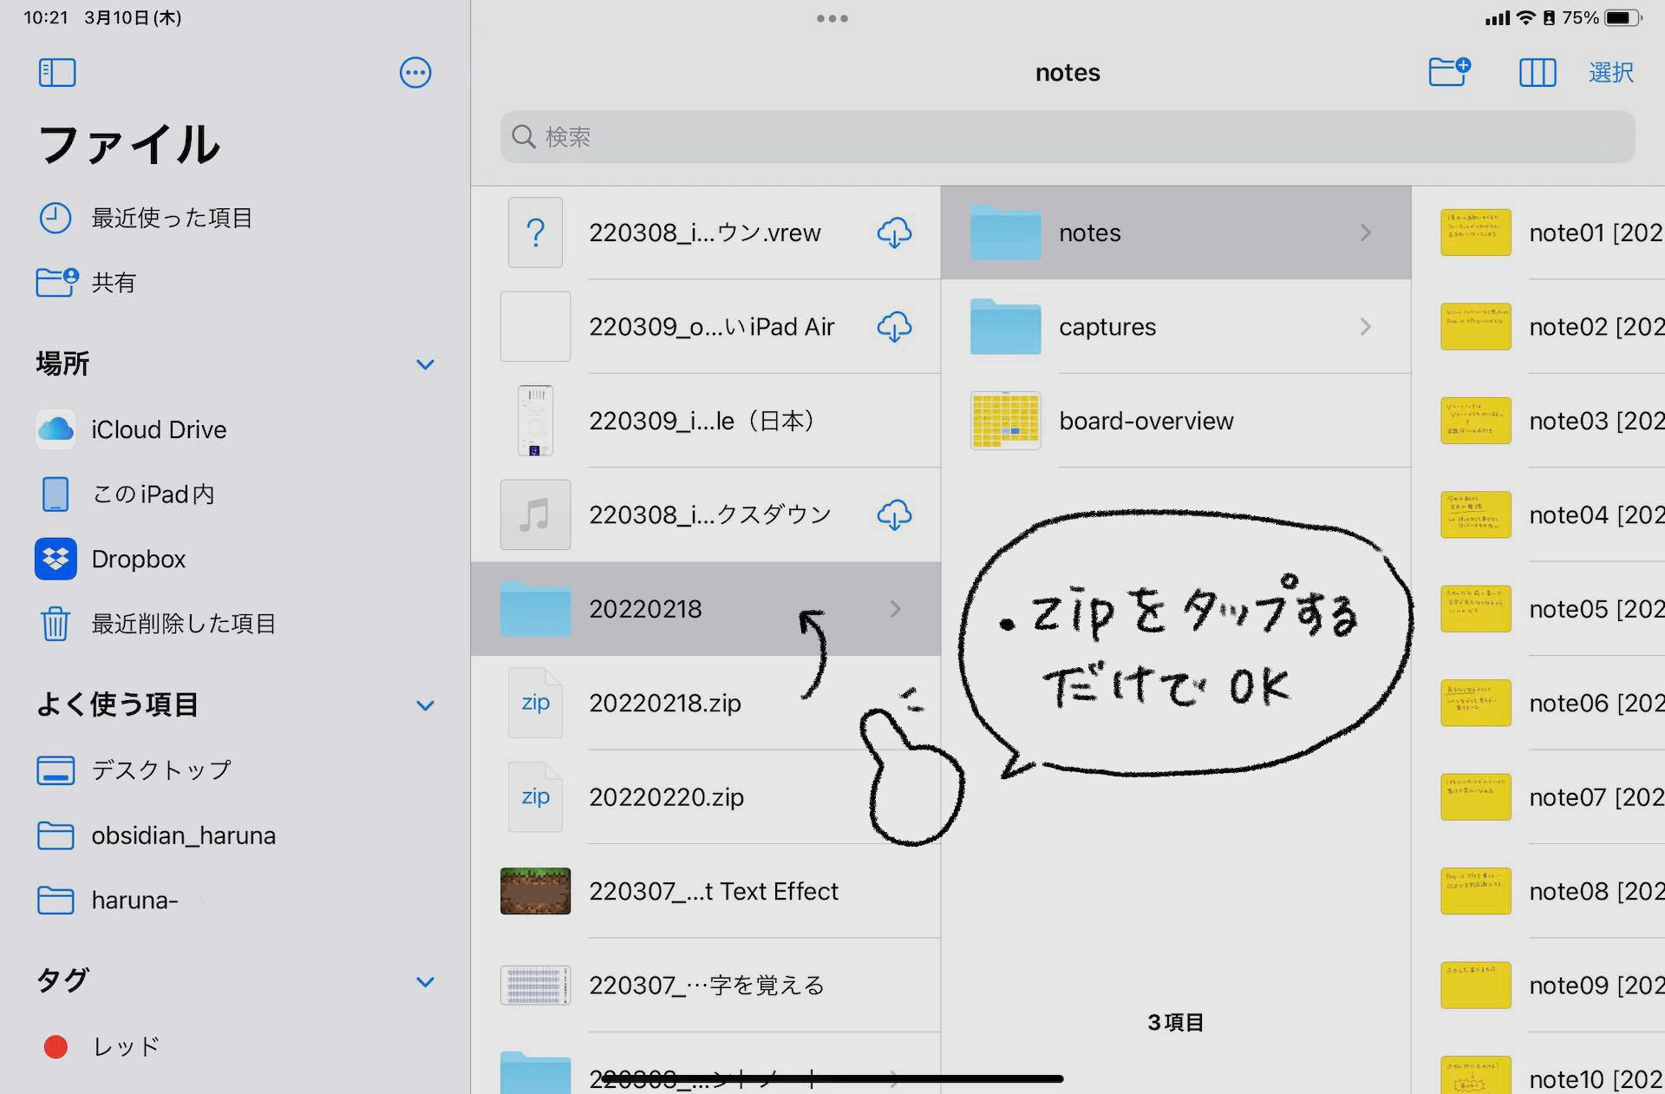The image size is (1665, 1094).
Task: Open 220307_...t Text Effect thumbnail
Action: coord(535,891)
